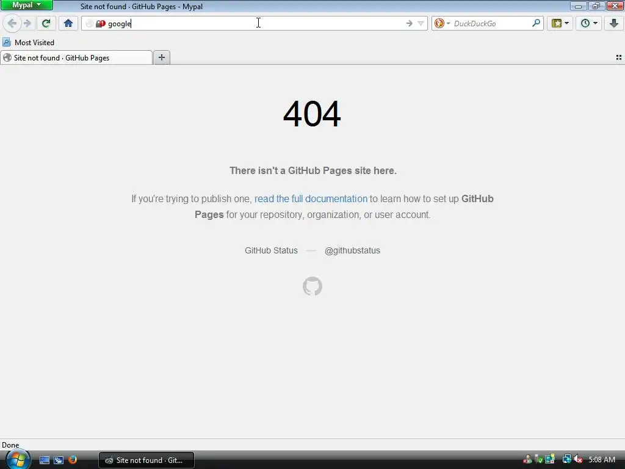
Task: Open the tab groups grid icon
Action: [619, 57]
